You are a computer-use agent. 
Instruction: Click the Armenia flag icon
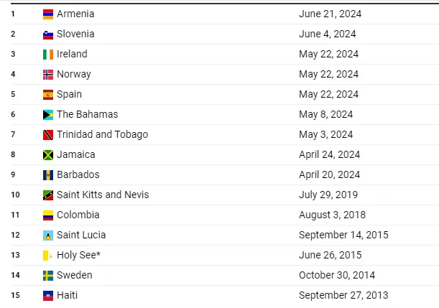click(48, 14)
